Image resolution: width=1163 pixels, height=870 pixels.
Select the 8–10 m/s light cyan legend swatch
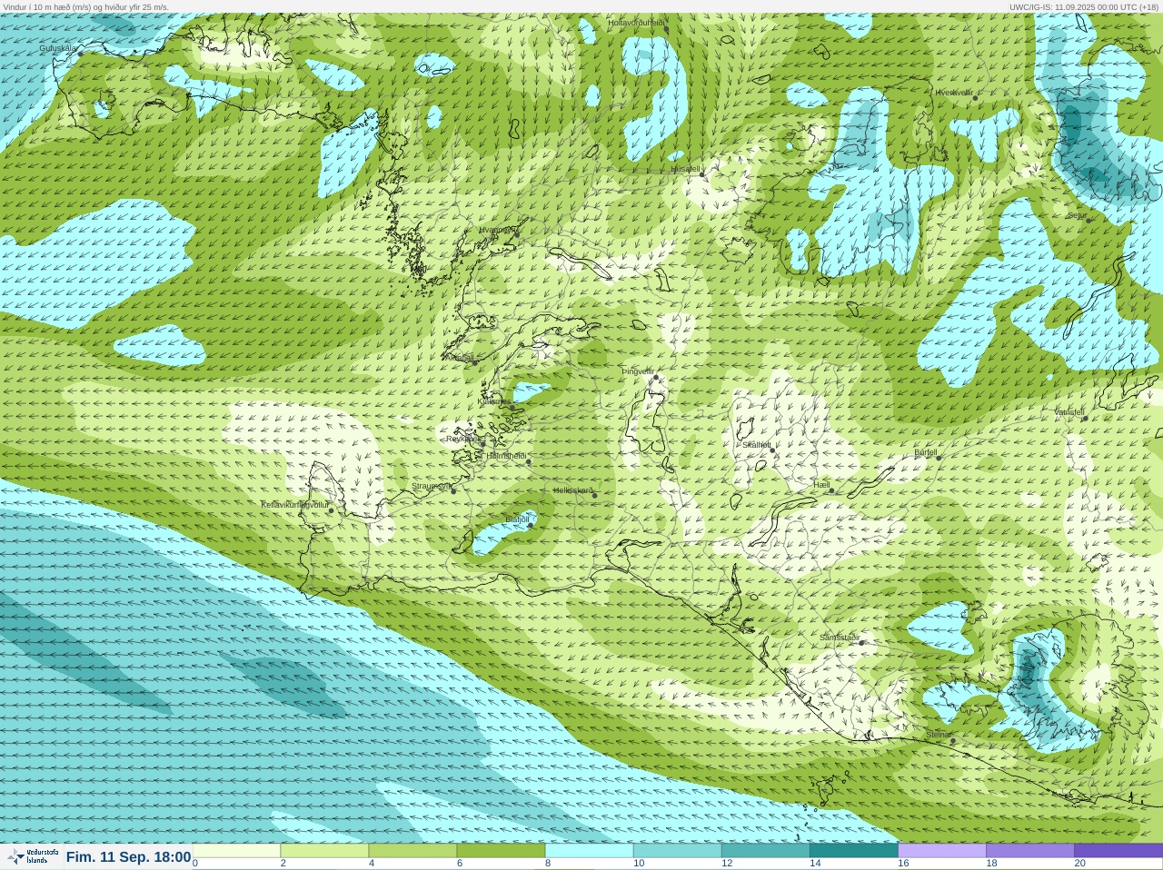pyautogui.click(x=589, y=851)
